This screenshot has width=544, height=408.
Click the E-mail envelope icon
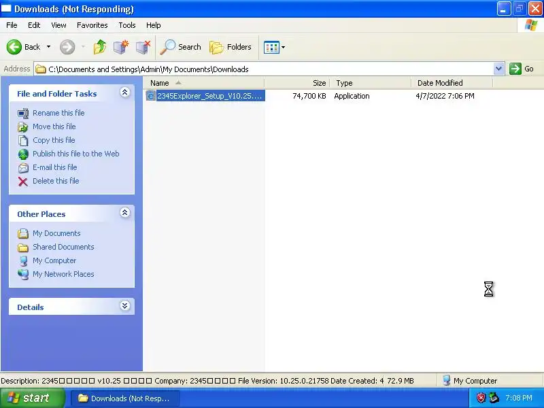coord(23,168)
